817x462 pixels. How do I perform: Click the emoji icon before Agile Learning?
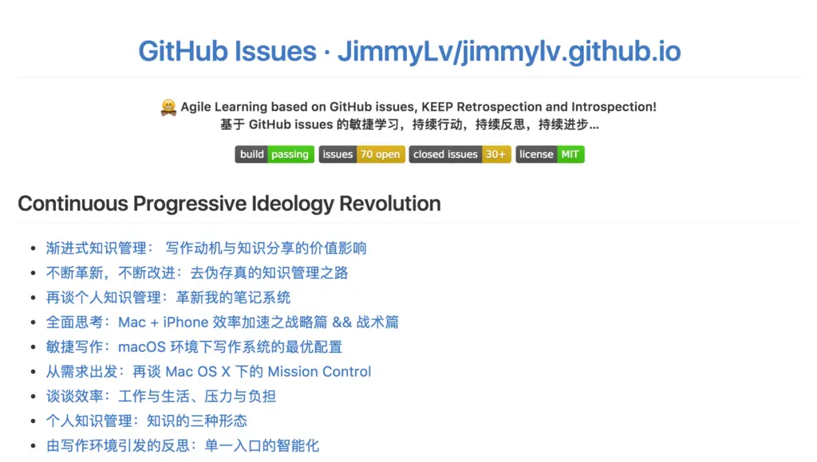[168, 108]
